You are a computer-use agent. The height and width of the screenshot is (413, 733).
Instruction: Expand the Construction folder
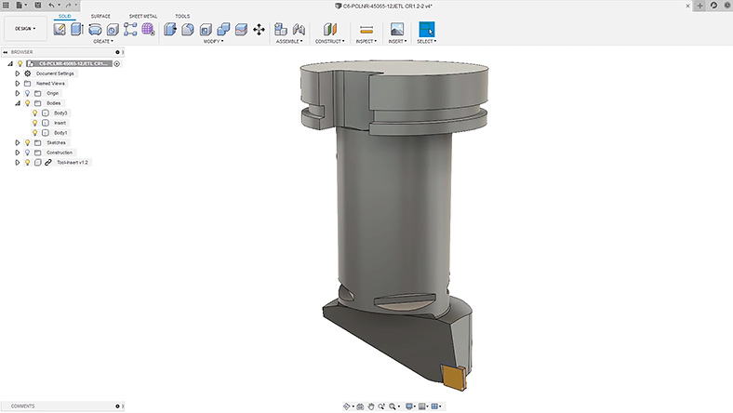pyautogui.click(x=18, y=153)
